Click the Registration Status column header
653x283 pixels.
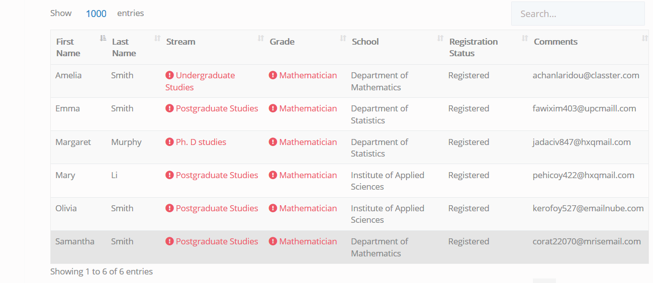474,47
